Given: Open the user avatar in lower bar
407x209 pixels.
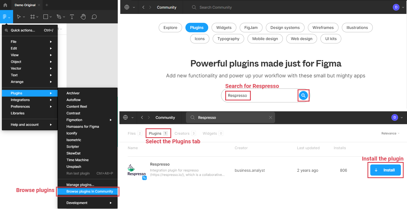Looking at the screenshot, I should click(394, 117).
